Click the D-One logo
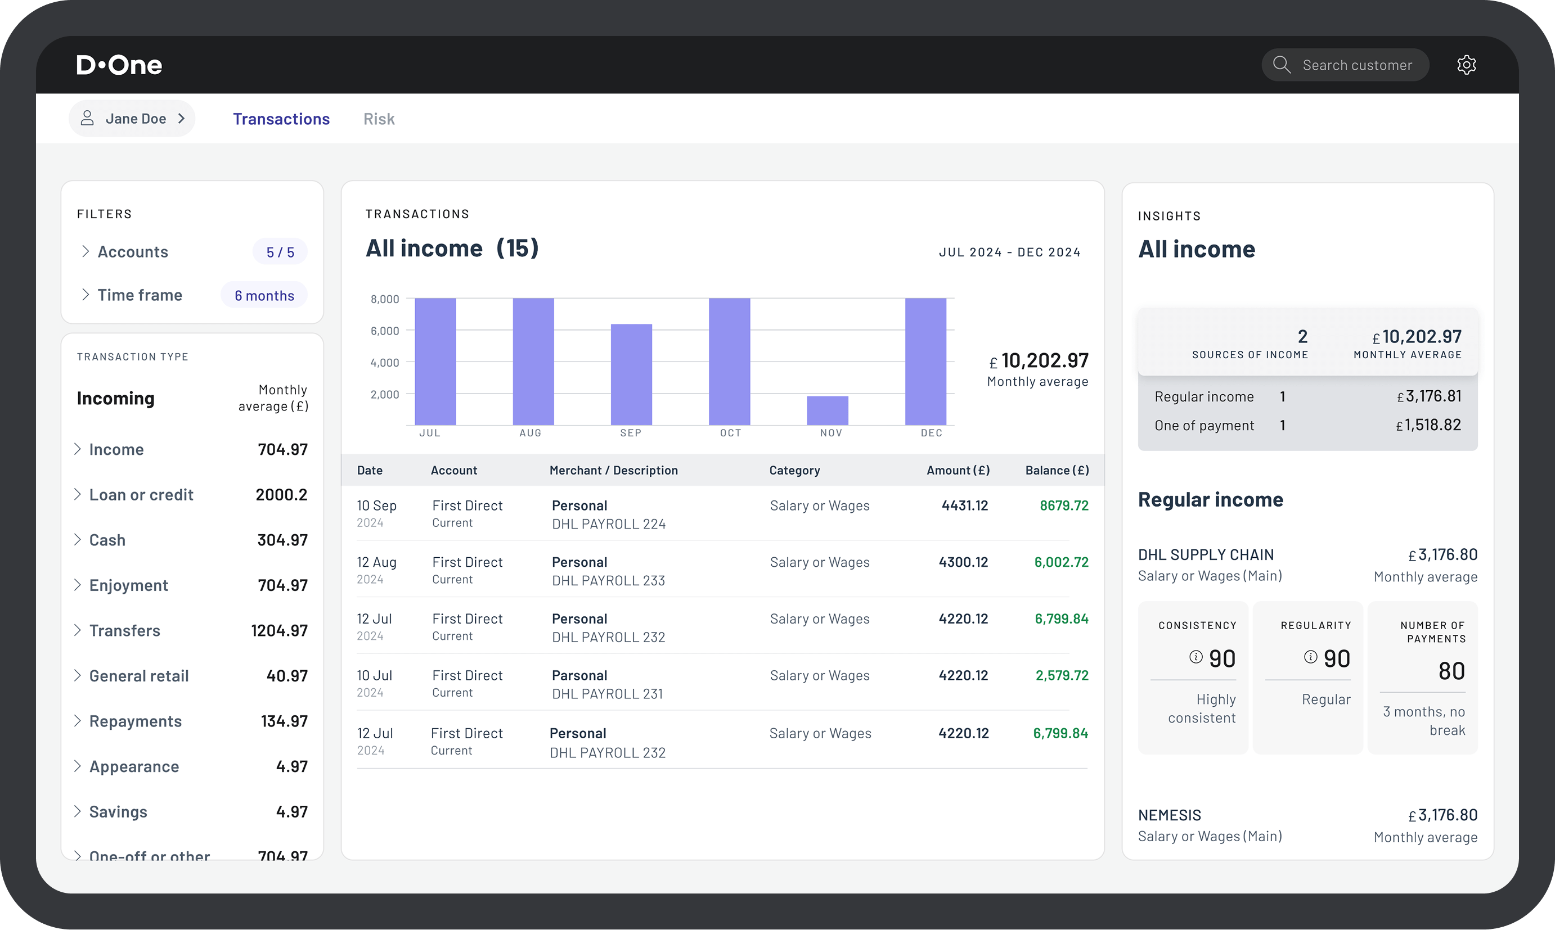Viewport: 1555px width, 930px height. 119,65
